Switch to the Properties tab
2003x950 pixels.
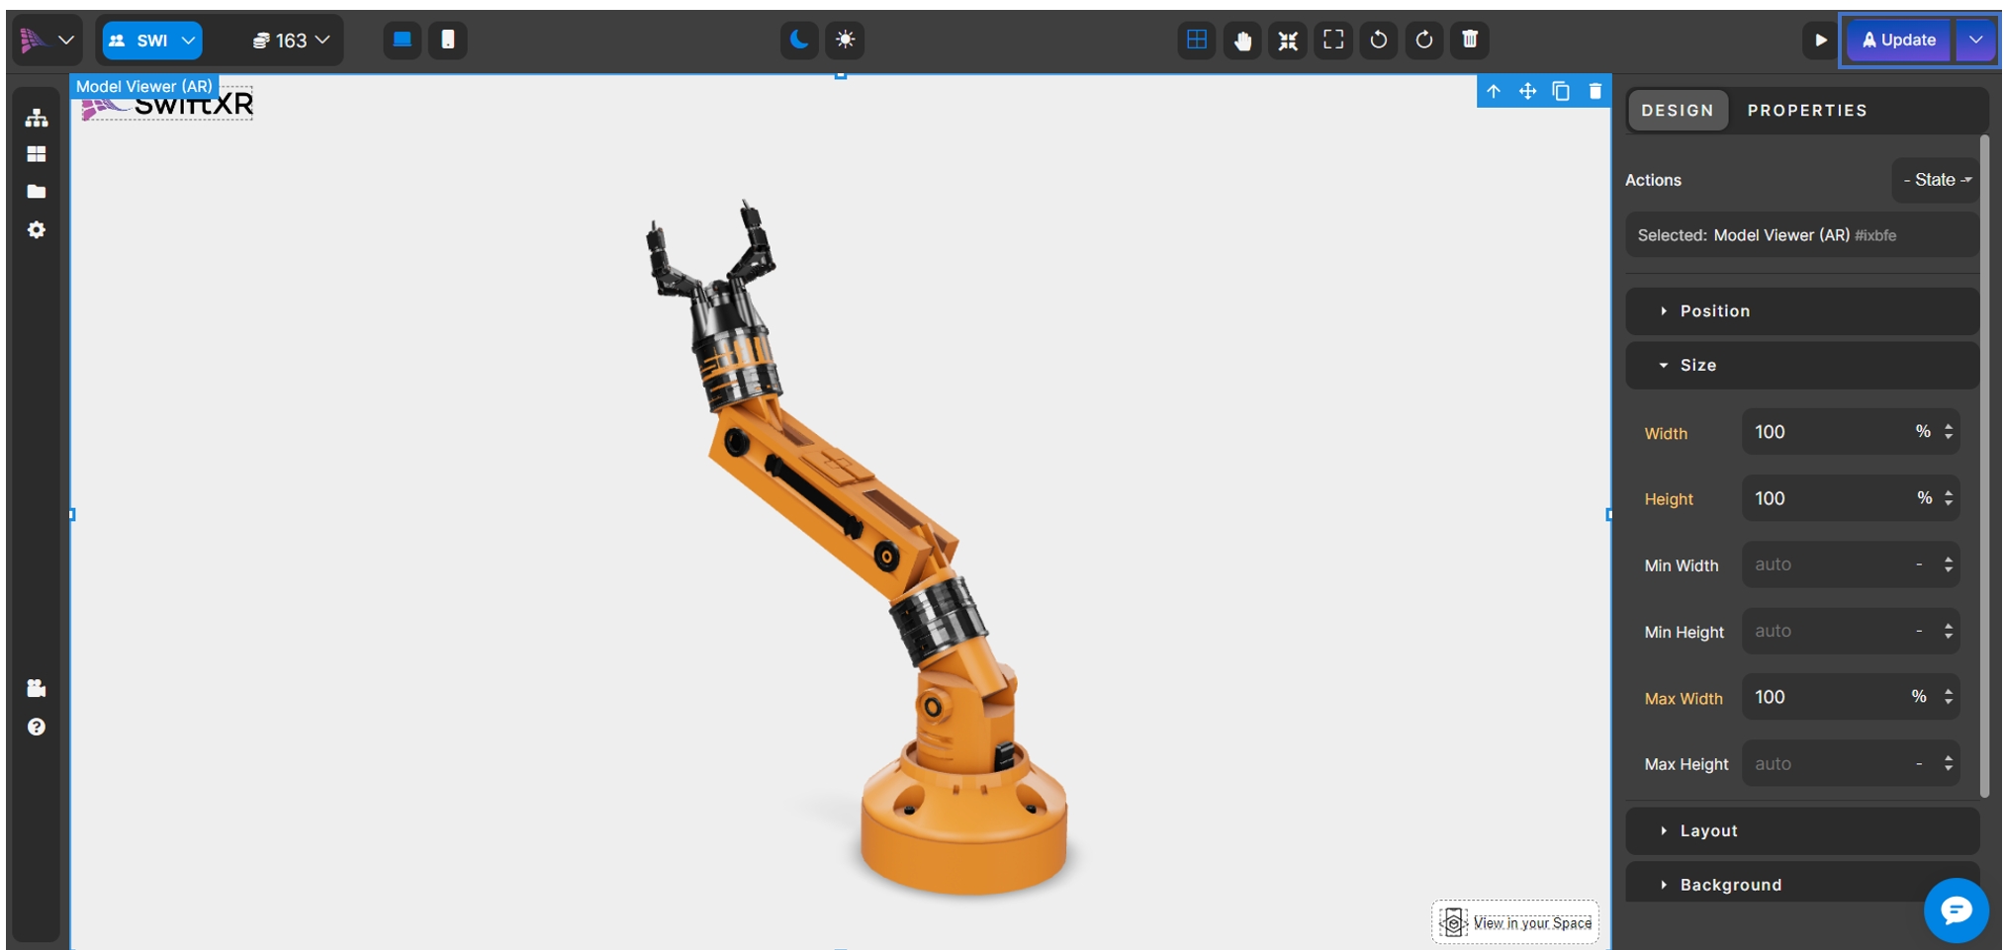pyautogui.click(x=1807, y=111)
